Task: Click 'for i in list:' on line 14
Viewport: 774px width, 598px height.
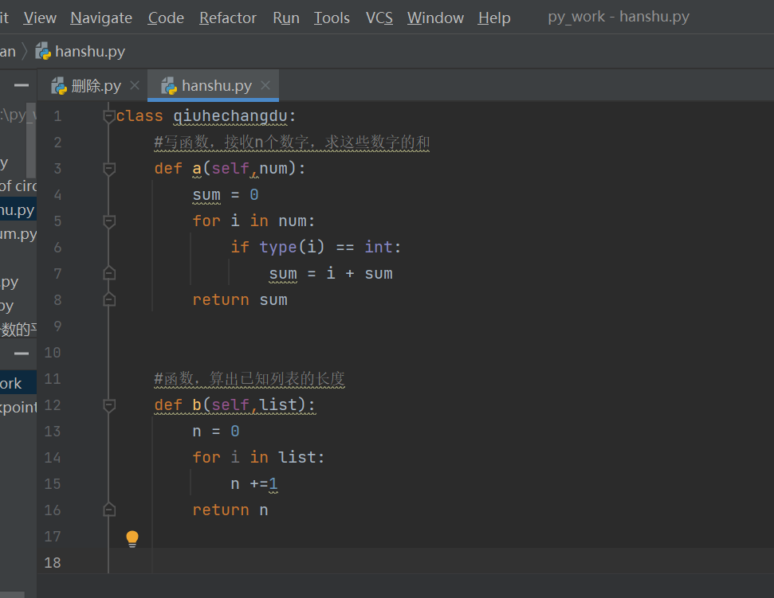Action: tap(258, 458)
